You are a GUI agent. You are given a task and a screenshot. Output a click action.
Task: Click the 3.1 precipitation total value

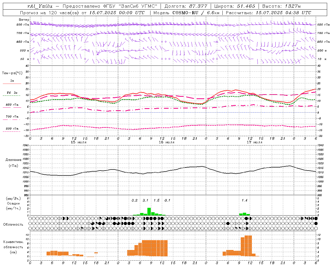(x=145, y=201)
